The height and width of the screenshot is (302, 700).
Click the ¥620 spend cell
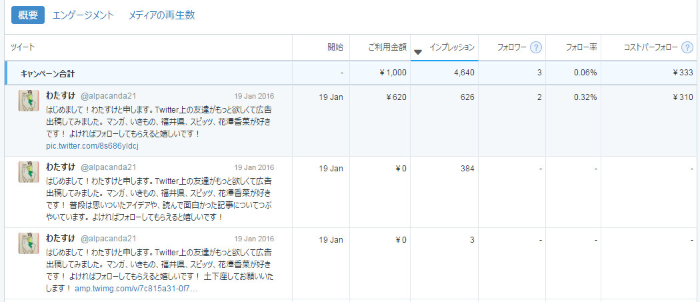click(397, 97)
